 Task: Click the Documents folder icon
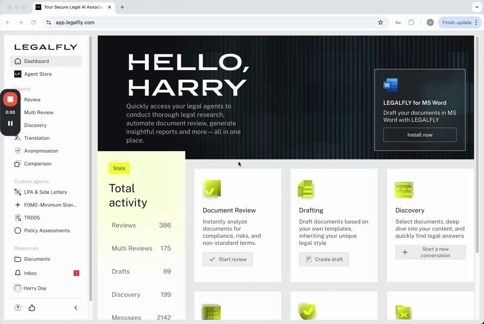[x=17, y=259]
